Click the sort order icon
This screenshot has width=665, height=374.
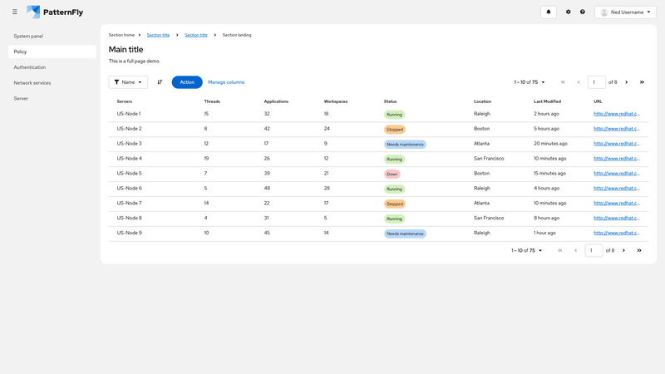click(x=160, y=82)
